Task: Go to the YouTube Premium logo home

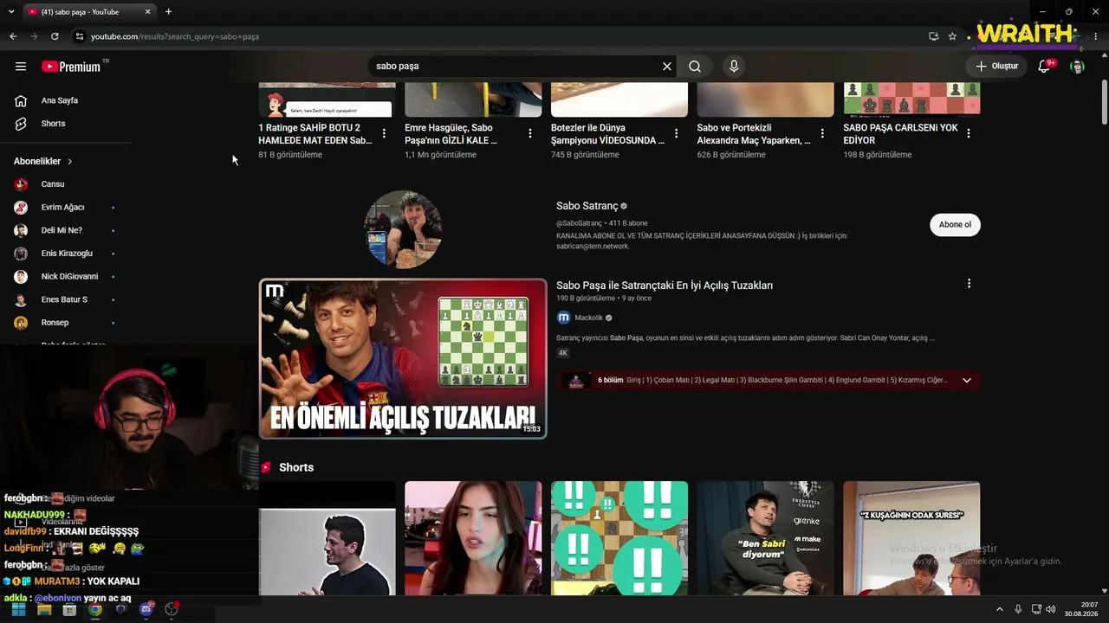Action: pos(71,67)
